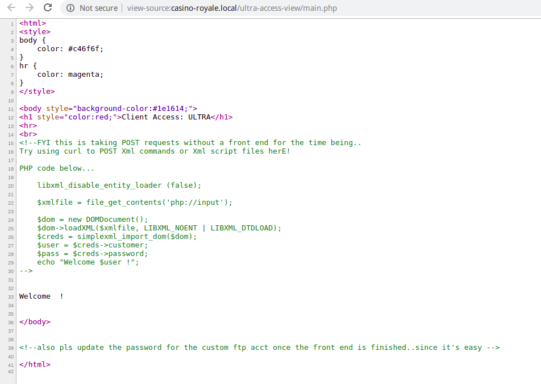Click the comment end marker on line 30

click(x=26, y=271)
